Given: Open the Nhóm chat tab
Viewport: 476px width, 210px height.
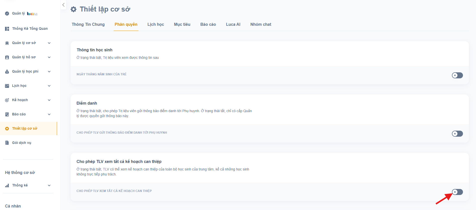Looking at the screenshot, I should click(x=261, y=24).
